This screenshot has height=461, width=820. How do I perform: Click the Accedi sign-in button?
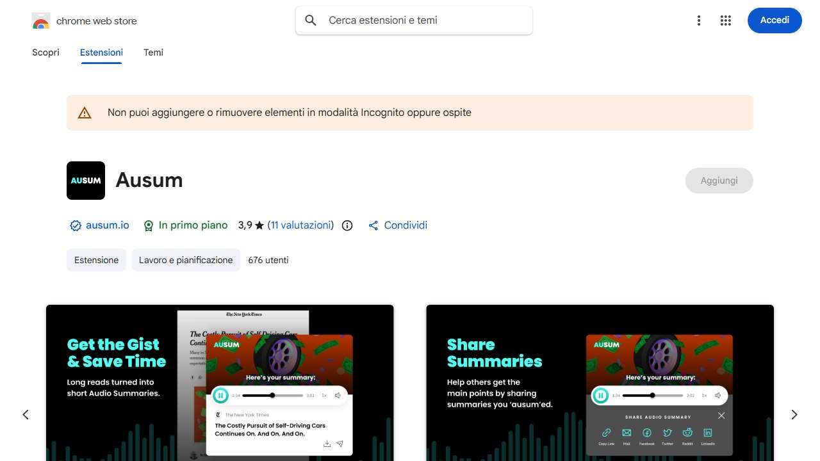coord(775,20)
